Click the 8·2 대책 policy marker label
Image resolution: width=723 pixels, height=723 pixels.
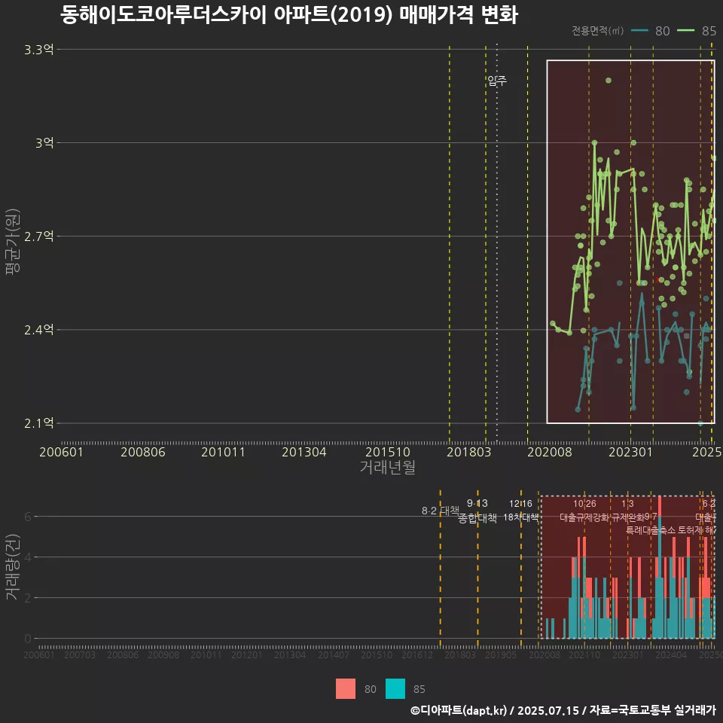tap(441, 511)
